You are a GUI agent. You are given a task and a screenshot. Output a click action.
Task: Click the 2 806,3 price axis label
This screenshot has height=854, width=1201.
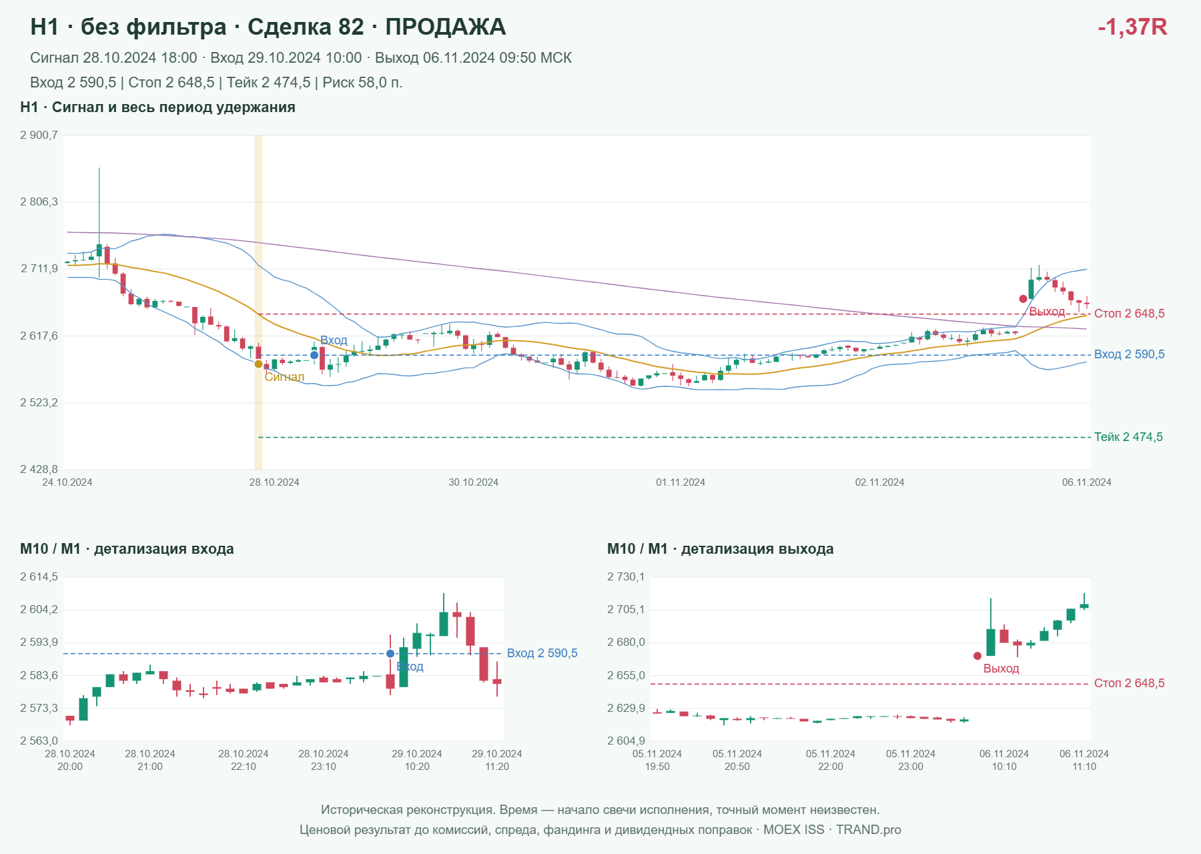(39, 202)
